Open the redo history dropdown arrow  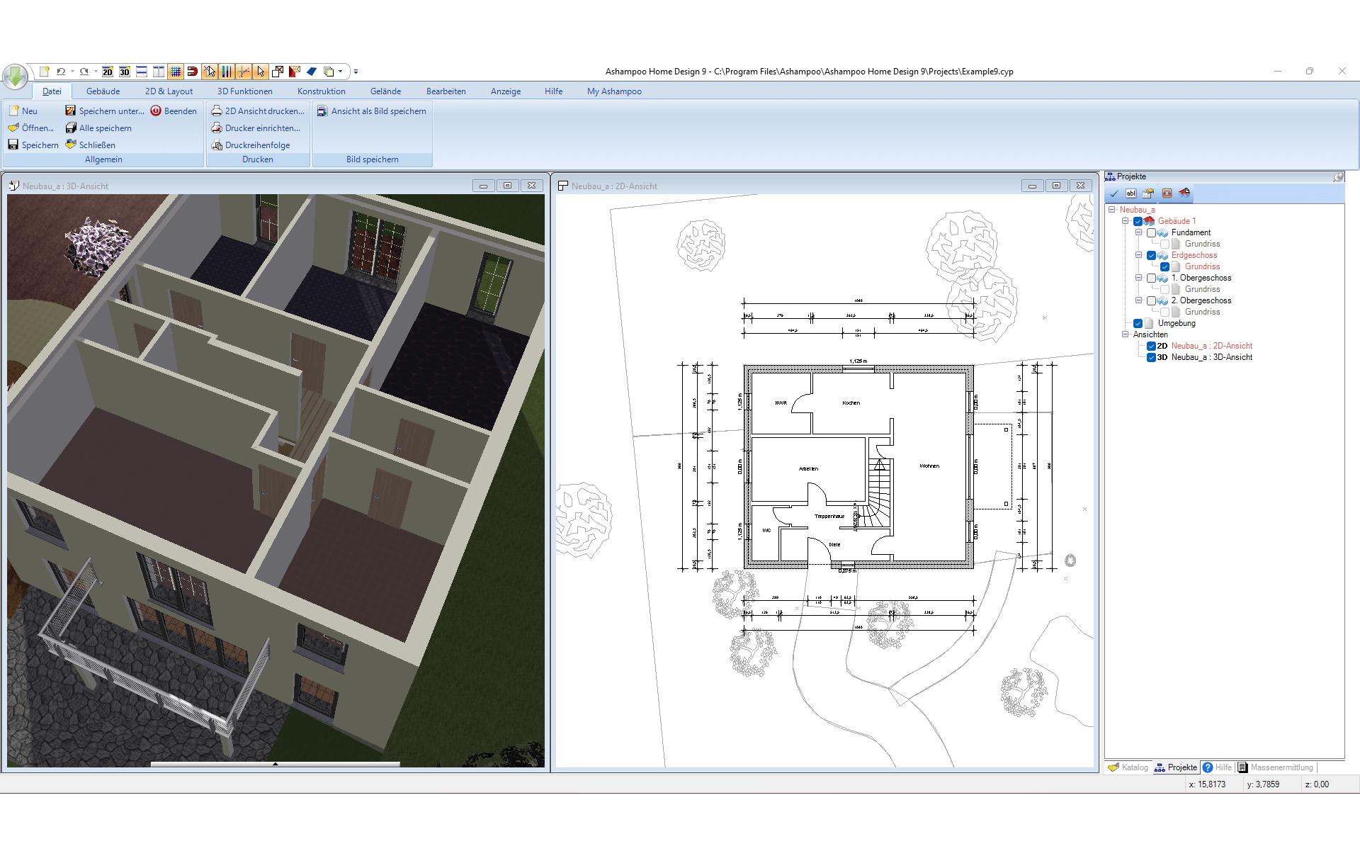tap(96, 72)
